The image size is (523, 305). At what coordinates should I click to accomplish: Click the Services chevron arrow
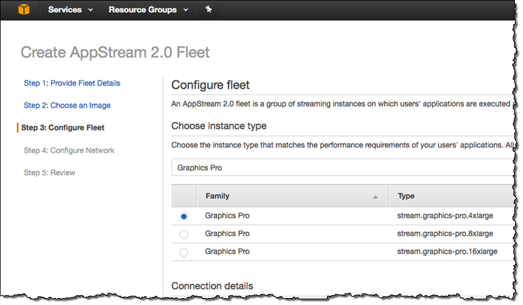click(x=91, y=10)
